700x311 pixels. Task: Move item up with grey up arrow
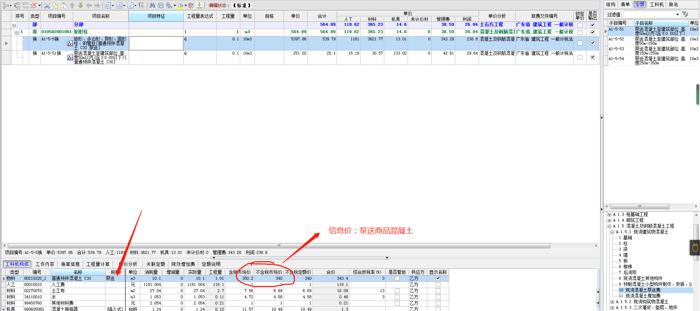(x=72, y=5)
